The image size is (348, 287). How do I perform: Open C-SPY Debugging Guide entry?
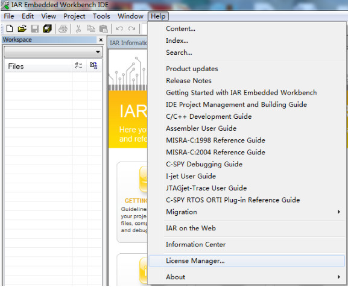[x=204, y=164]
